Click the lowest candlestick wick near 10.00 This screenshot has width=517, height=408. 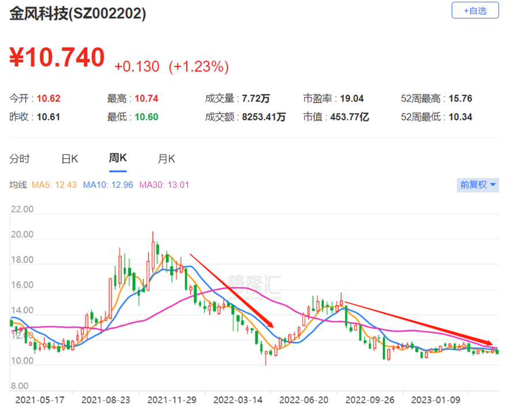(266, 358)
